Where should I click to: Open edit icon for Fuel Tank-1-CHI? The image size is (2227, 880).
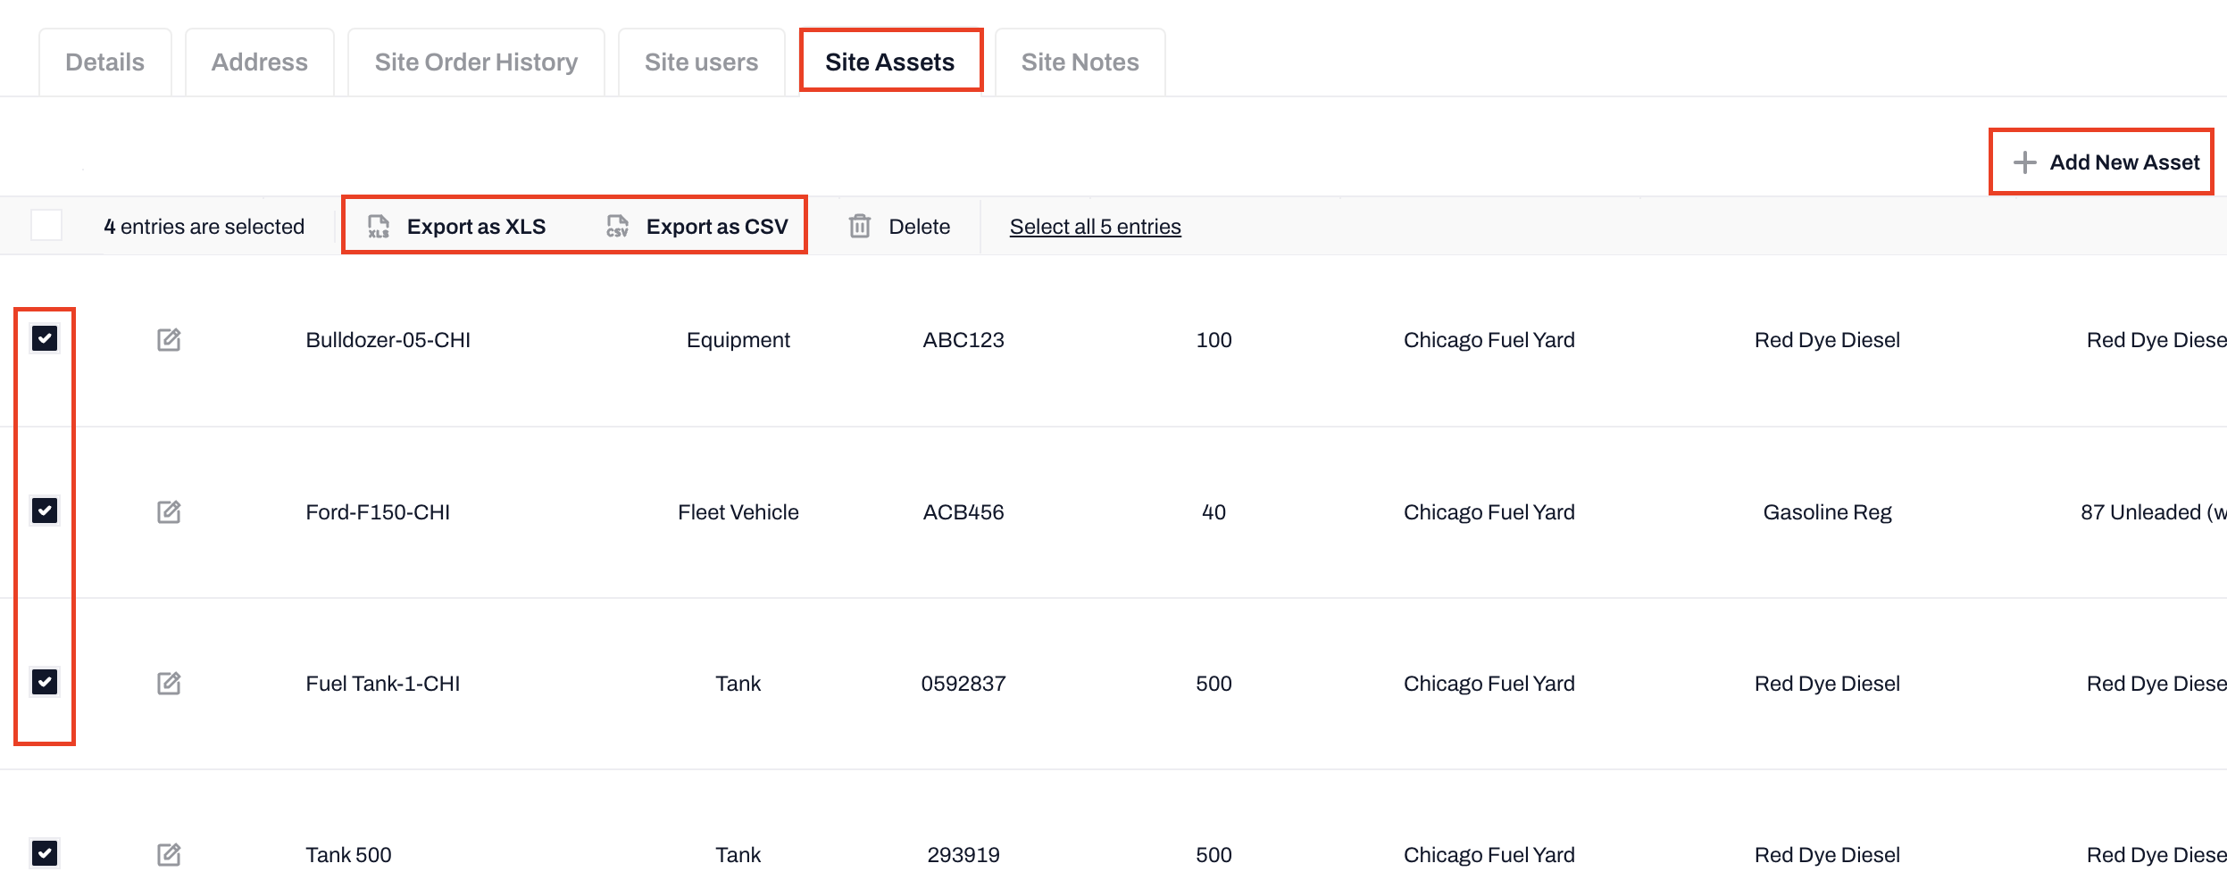(x=169, y=684)
